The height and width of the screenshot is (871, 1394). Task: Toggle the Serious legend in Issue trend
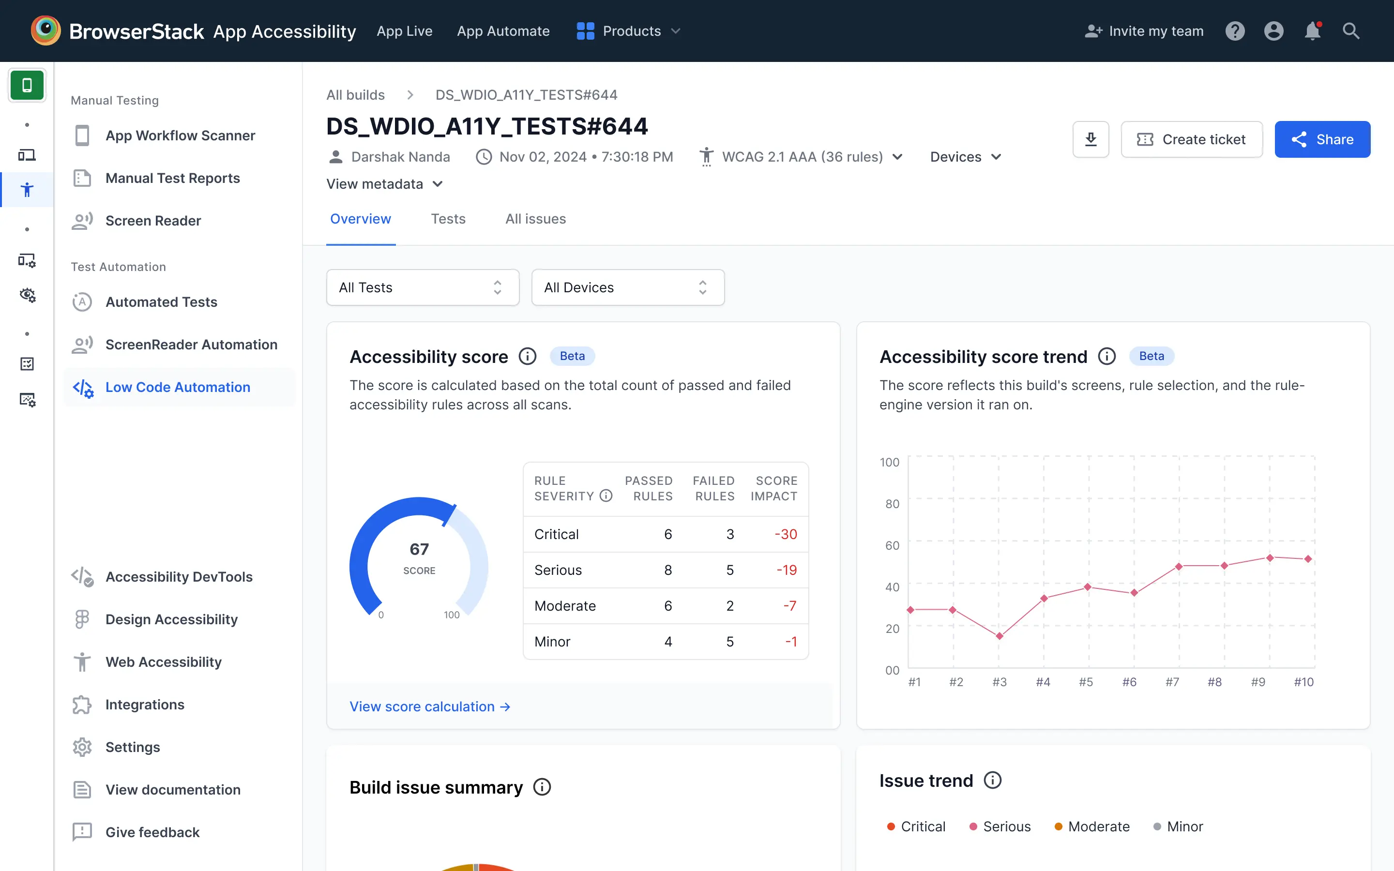[x=1000, y=826]
